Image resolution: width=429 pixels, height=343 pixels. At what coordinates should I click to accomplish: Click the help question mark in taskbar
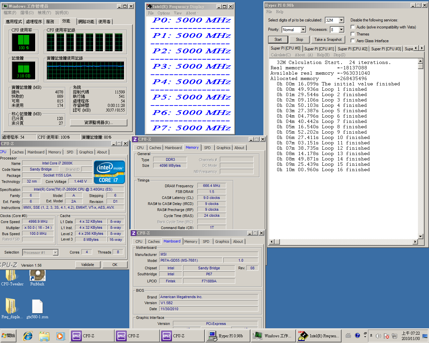tap(357, 335)
